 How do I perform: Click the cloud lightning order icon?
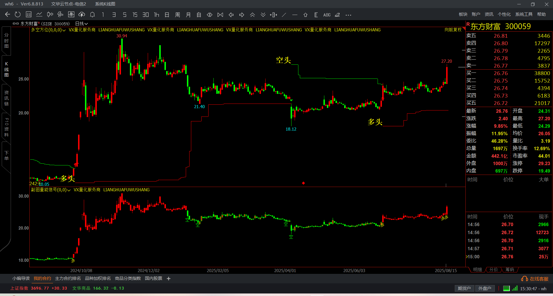82,14
